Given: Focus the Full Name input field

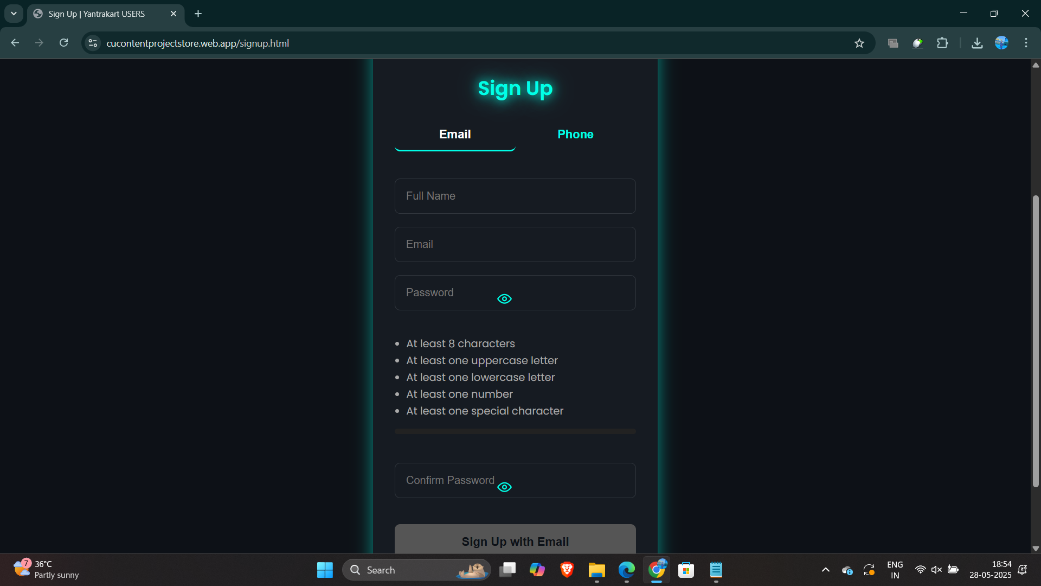Looking at the screenshot, I should (515, 196).
